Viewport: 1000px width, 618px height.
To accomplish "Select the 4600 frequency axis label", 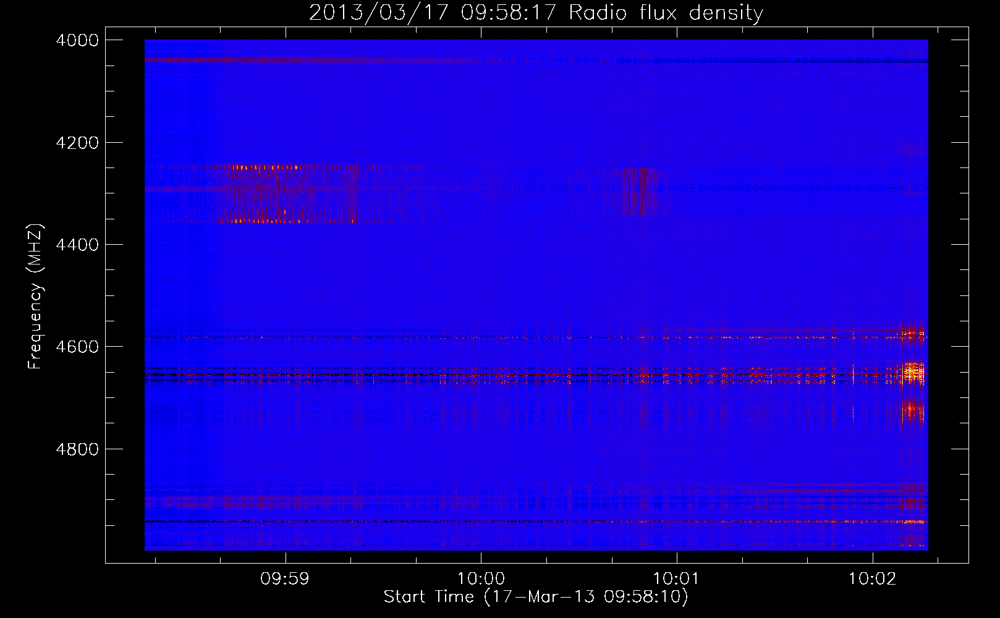I will point(77,347).
